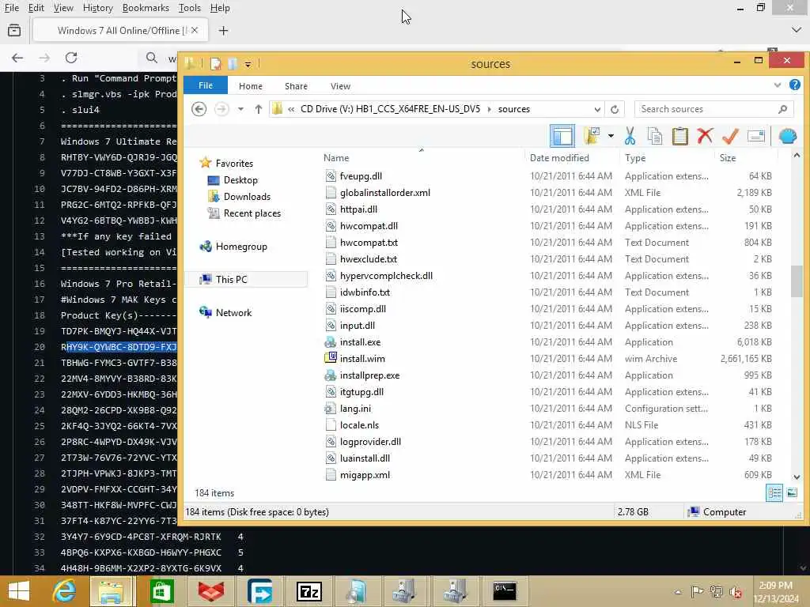Switch to the Explorer View ribbon tab
This screenshot has width=810, height=607.
point(340,86)
